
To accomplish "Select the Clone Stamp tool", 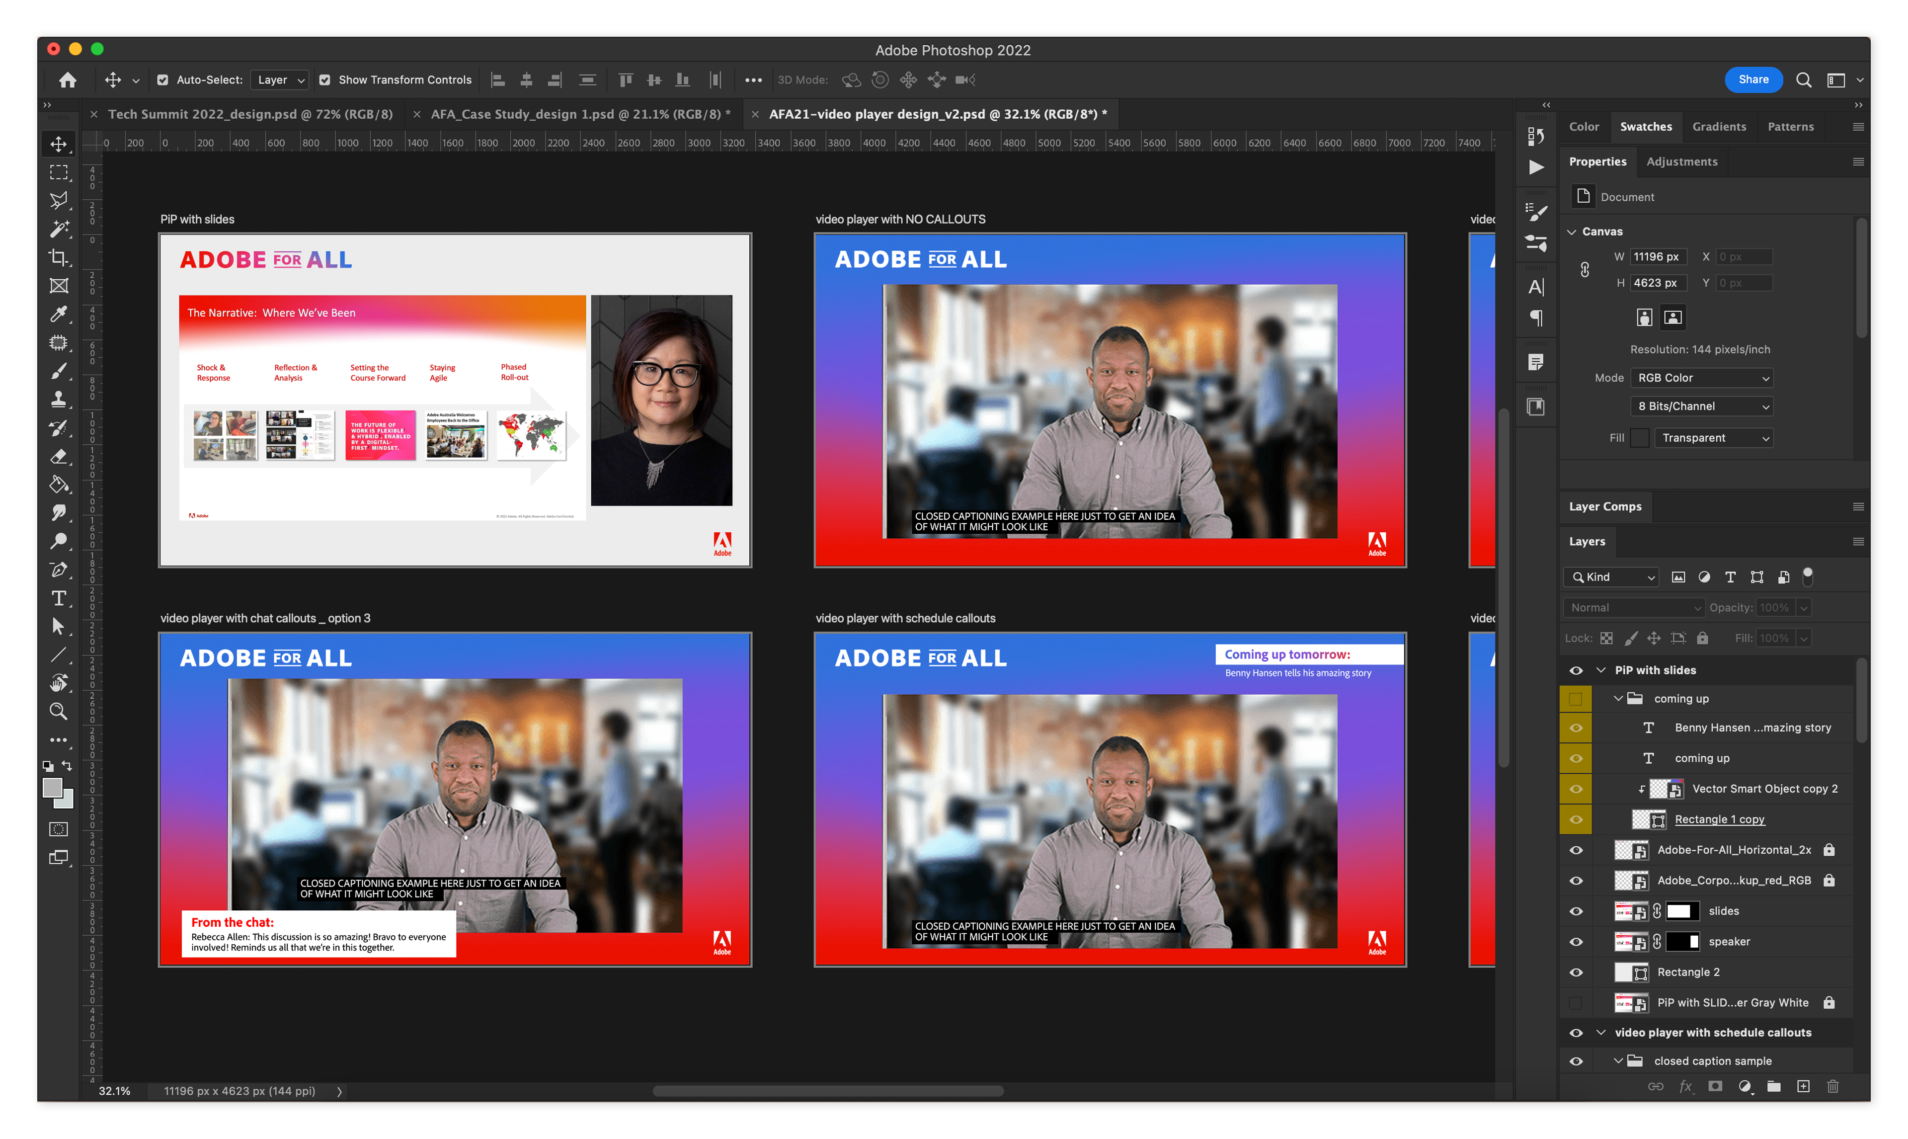I will pyautogui.click(x=58, y=399).
